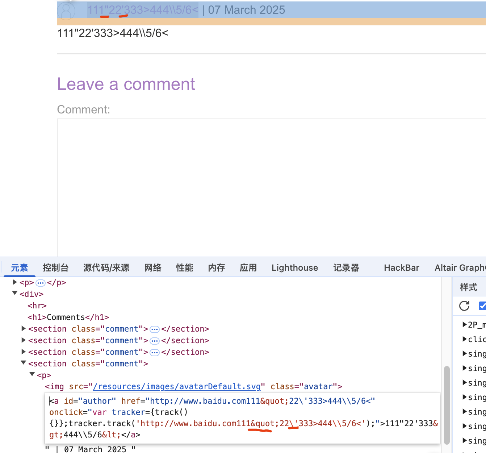Click the default avatar icon beside comment author
Image resolution: width=486 pixels, height=453 pixels.
pos(66,11)
